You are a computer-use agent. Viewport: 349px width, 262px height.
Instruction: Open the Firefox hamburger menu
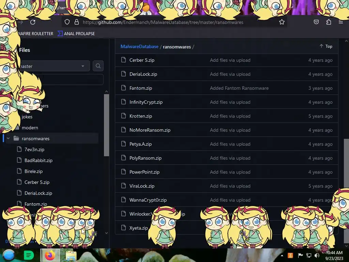tap(340, 22)
